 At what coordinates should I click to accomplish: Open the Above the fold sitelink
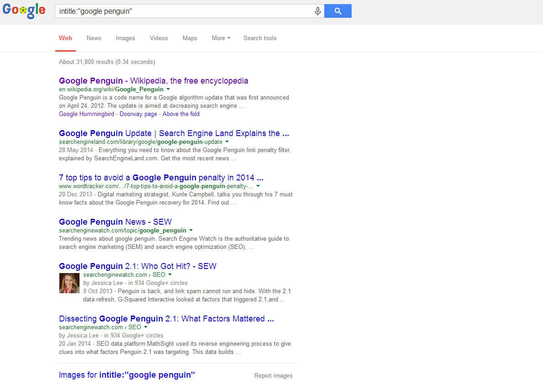click(181, 114)
